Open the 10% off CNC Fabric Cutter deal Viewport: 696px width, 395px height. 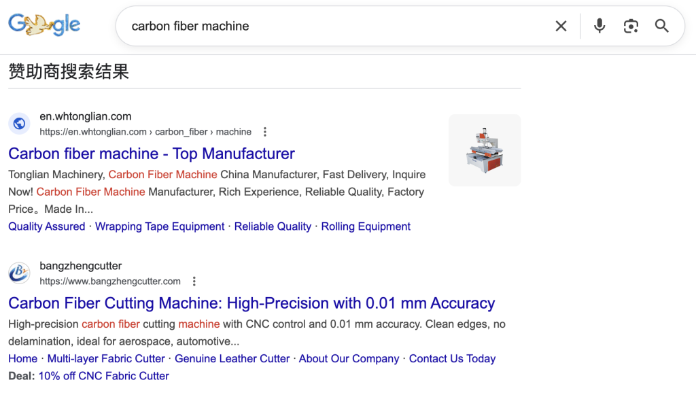(x=103, y=375)
